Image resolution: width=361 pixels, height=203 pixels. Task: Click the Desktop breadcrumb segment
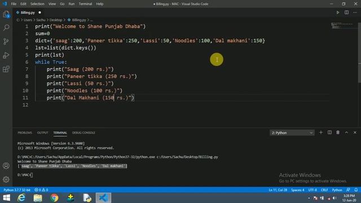(56, 20)
